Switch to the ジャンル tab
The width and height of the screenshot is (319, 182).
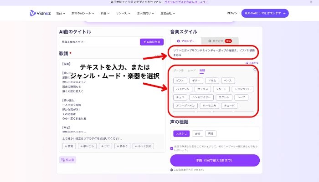coord(179,70)
